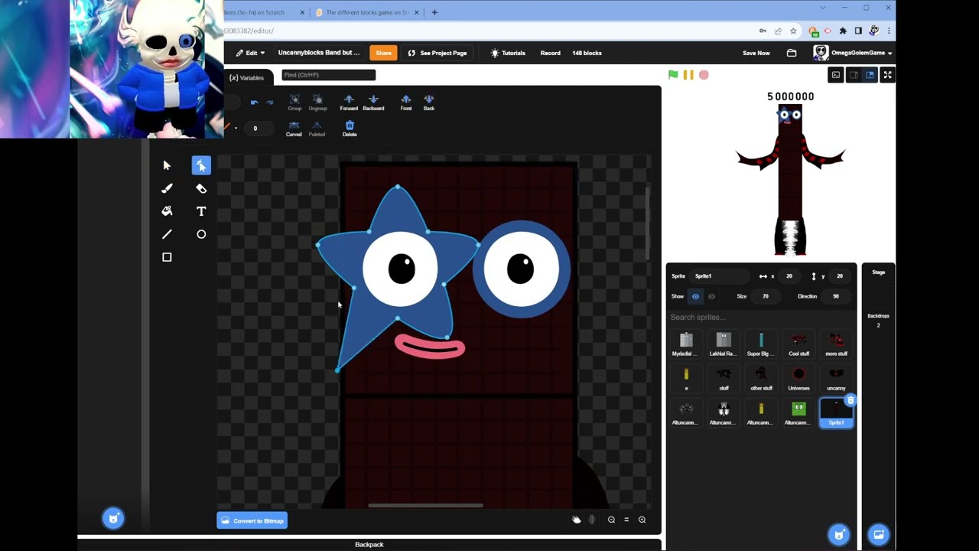Switch to 'The different blocks game' tab
The width and height of the screenshot is (979, 551).
(367, 12)
